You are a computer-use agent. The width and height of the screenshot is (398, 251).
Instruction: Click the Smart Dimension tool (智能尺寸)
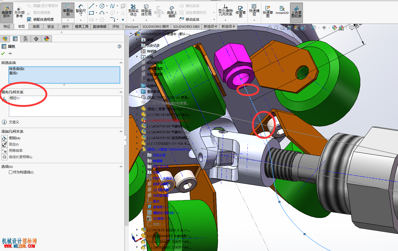click(81, 10)
